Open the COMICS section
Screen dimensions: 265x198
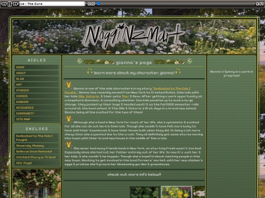[36, 96]
